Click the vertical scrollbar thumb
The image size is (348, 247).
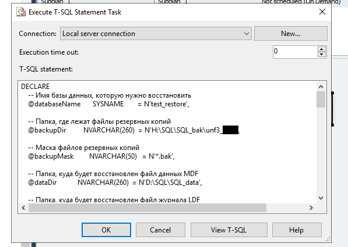[321, 99]
